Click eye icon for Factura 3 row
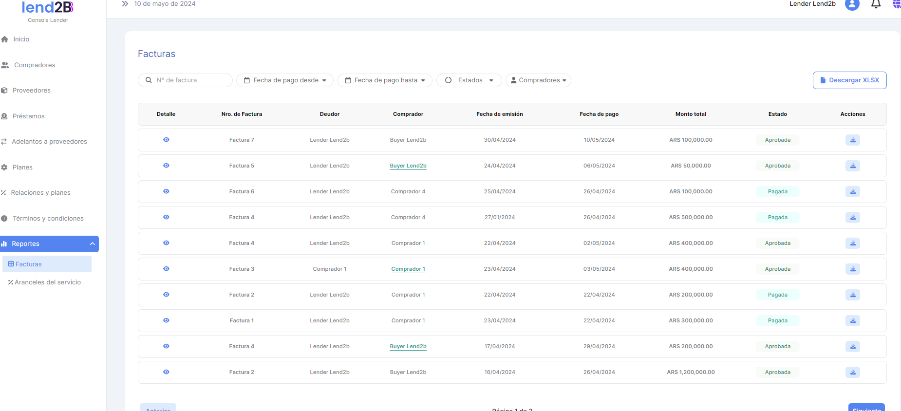The width and height of the screenshot is (901, 411). 166,269
